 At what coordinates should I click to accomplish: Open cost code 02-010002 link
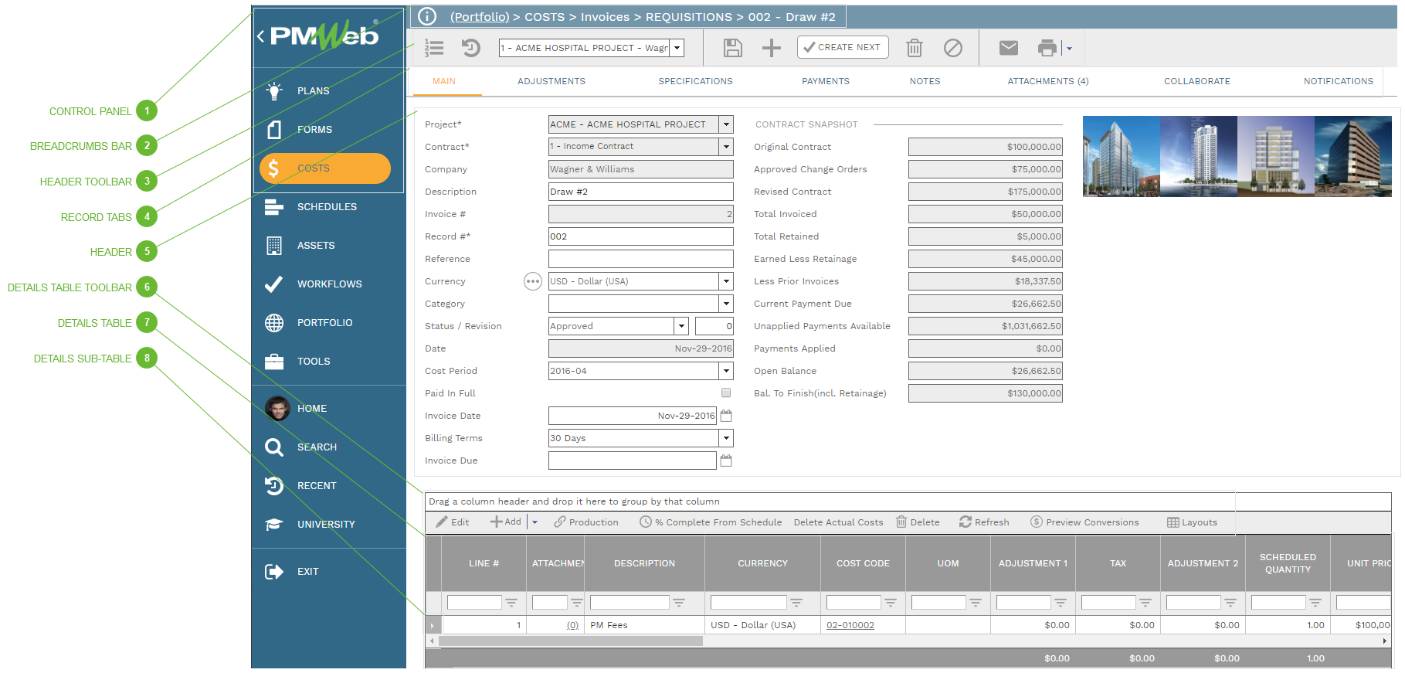click(850, 625)
